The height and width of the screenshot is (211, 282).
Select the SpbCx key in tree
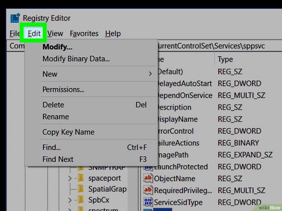(99, 200)
